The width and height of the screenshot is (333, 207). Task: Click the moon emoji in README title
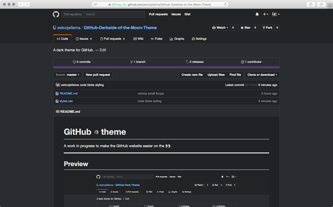click(96, 132)
